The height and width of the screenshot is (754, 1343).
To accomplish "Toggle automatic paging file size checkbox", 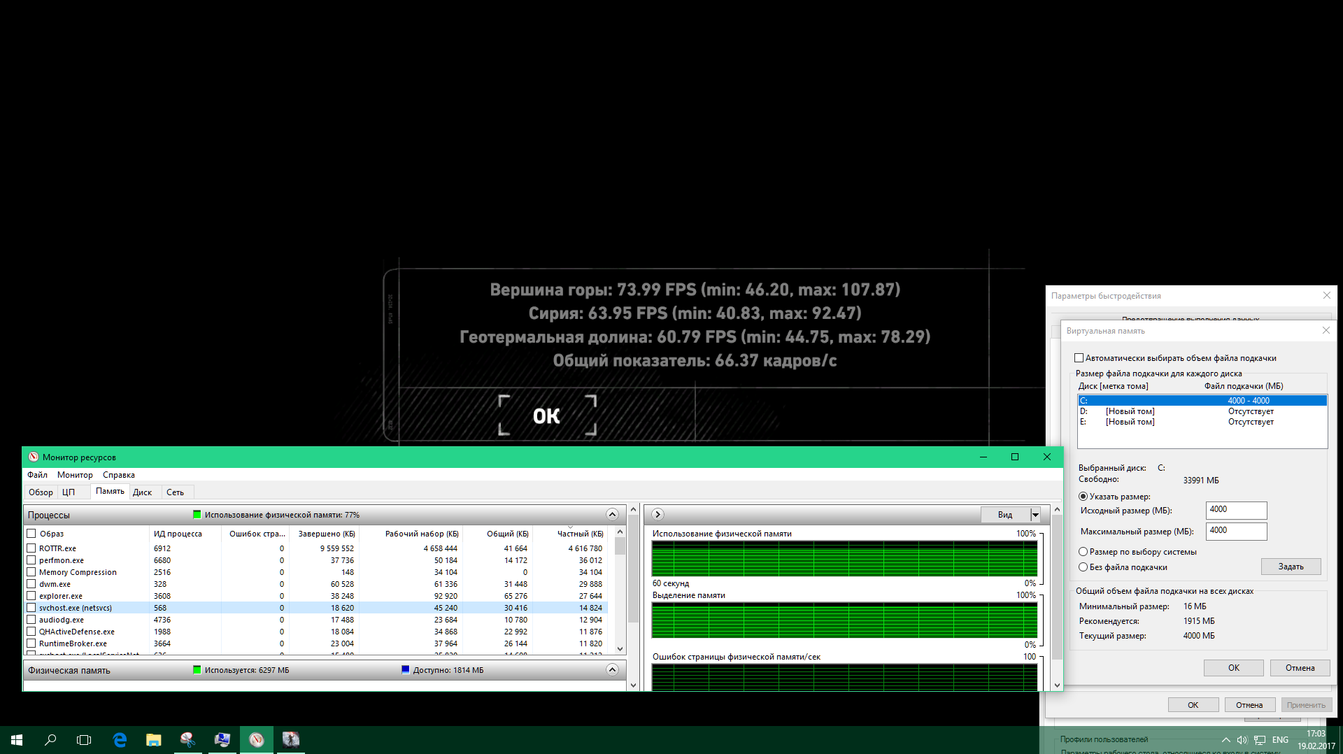I will pyautogui.click(x=1079, y=358).
